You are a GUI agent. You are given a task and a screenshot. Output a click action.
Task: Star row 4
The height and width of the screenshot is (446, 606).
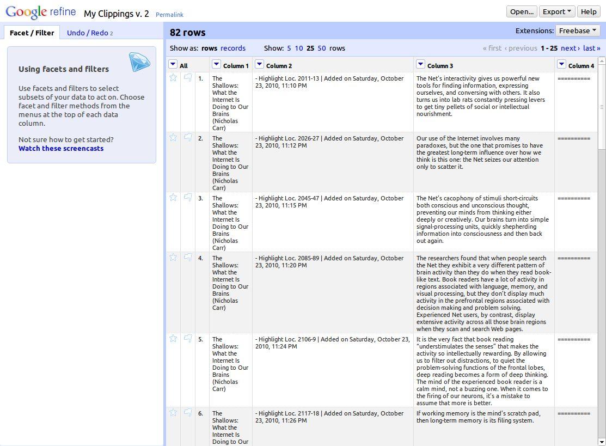173,258
